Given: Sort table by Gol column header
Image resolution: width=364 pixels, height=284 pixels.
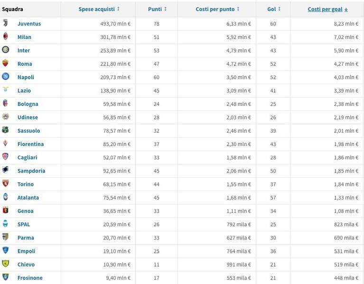Looking at the screenshot, I should 271,9.
